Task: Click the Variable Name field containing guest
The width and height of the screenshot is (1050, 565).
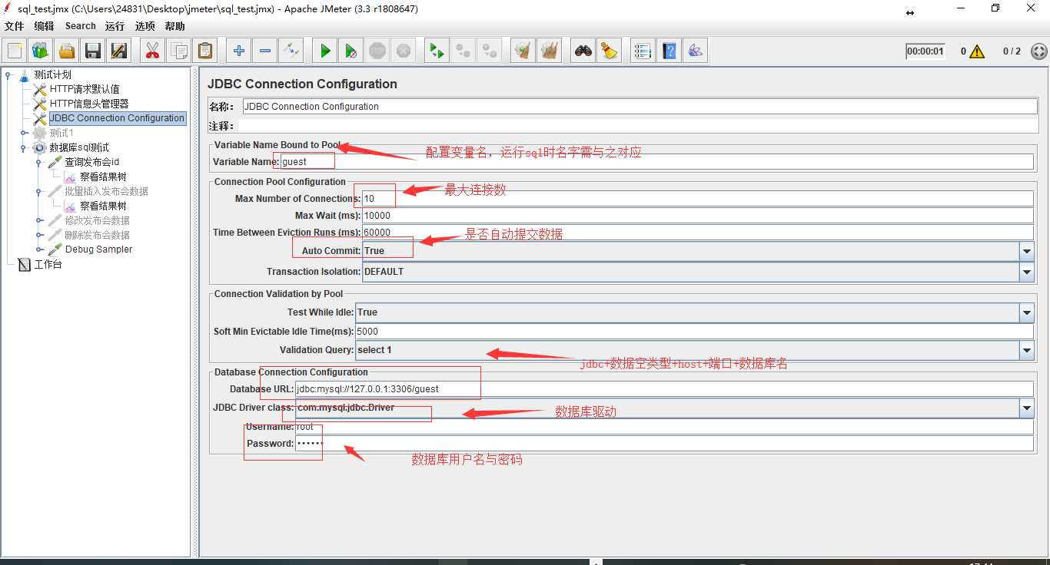Action: coord(656,162)
